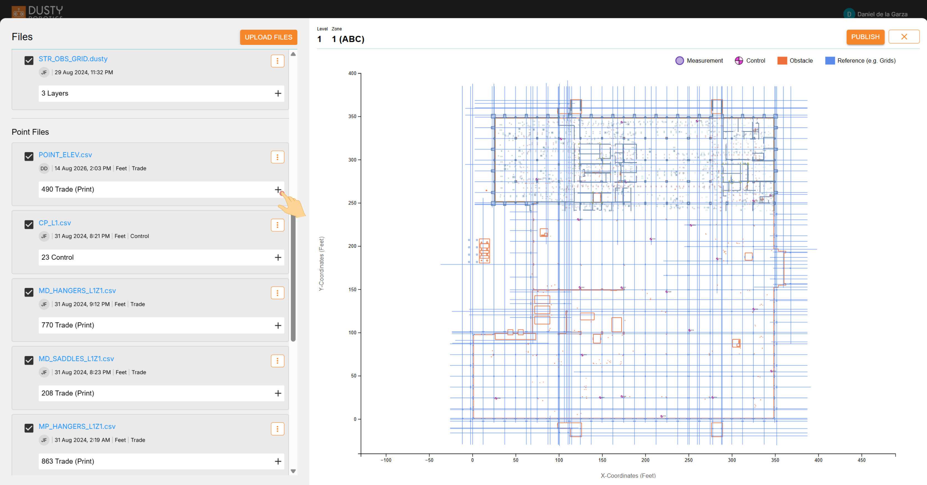The image size is (927, 485).
Task: Open the CP_L1.csv file link
Action: pos(55,223)
